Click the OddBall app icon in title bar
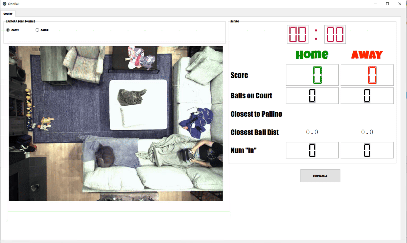 click(x=4, y=4)
